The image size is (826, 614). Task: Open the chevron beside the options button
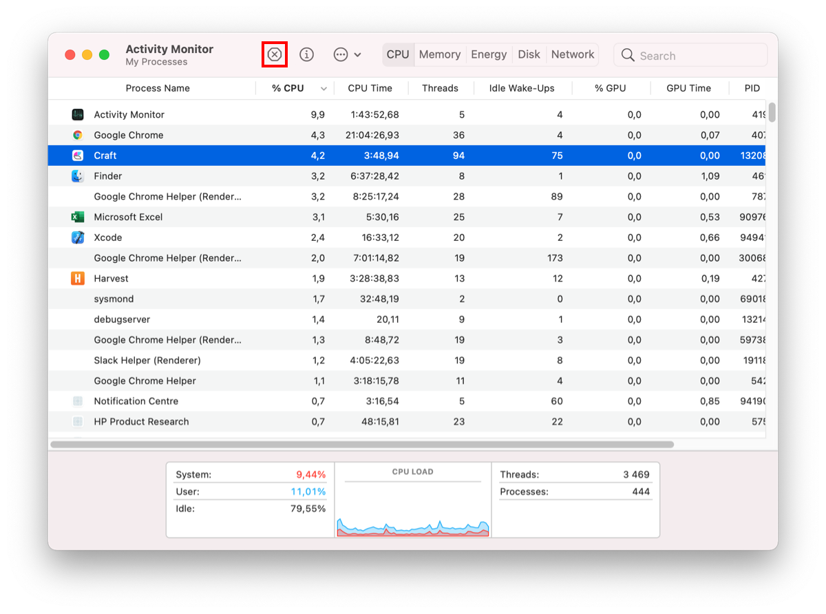click(x=357, y=54)
